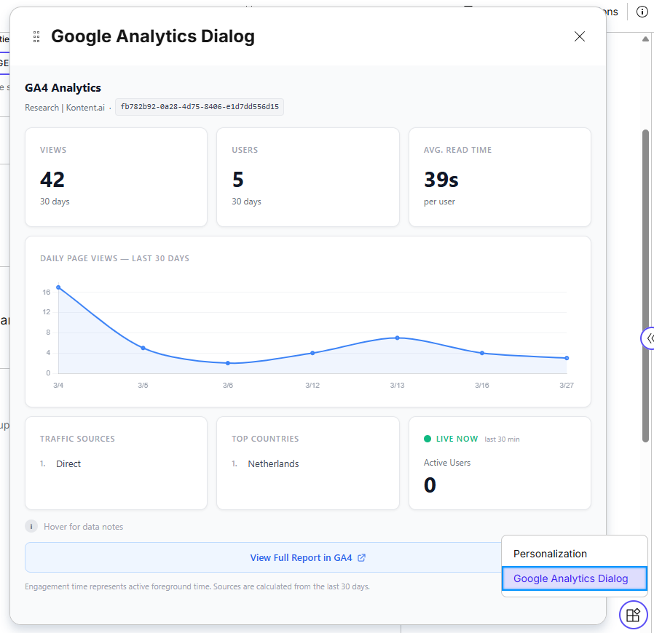The height and width of the screenshot is (633, 654).
Task: Close the Google Analytics Dialog
Action: pos(580,36)
